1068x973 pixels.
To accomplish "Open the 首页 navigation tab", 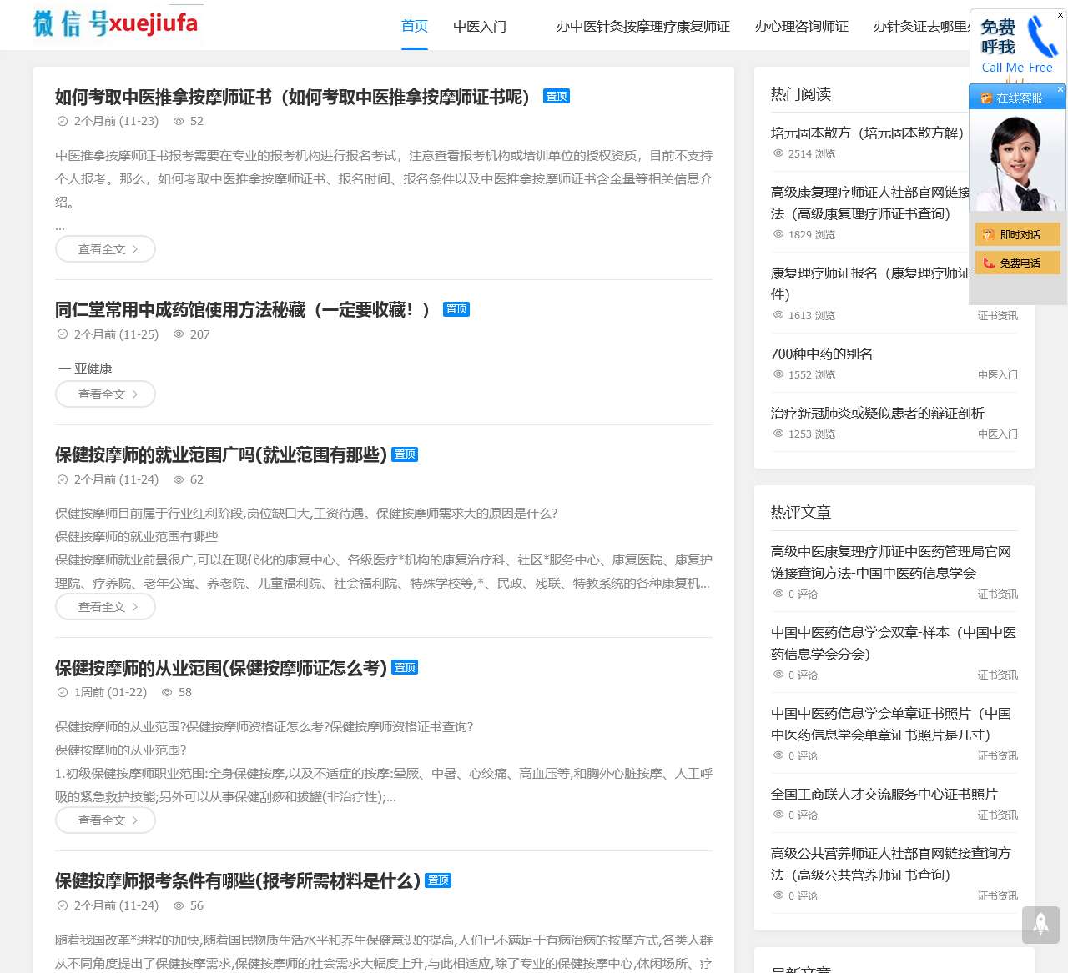I will 415,26.
